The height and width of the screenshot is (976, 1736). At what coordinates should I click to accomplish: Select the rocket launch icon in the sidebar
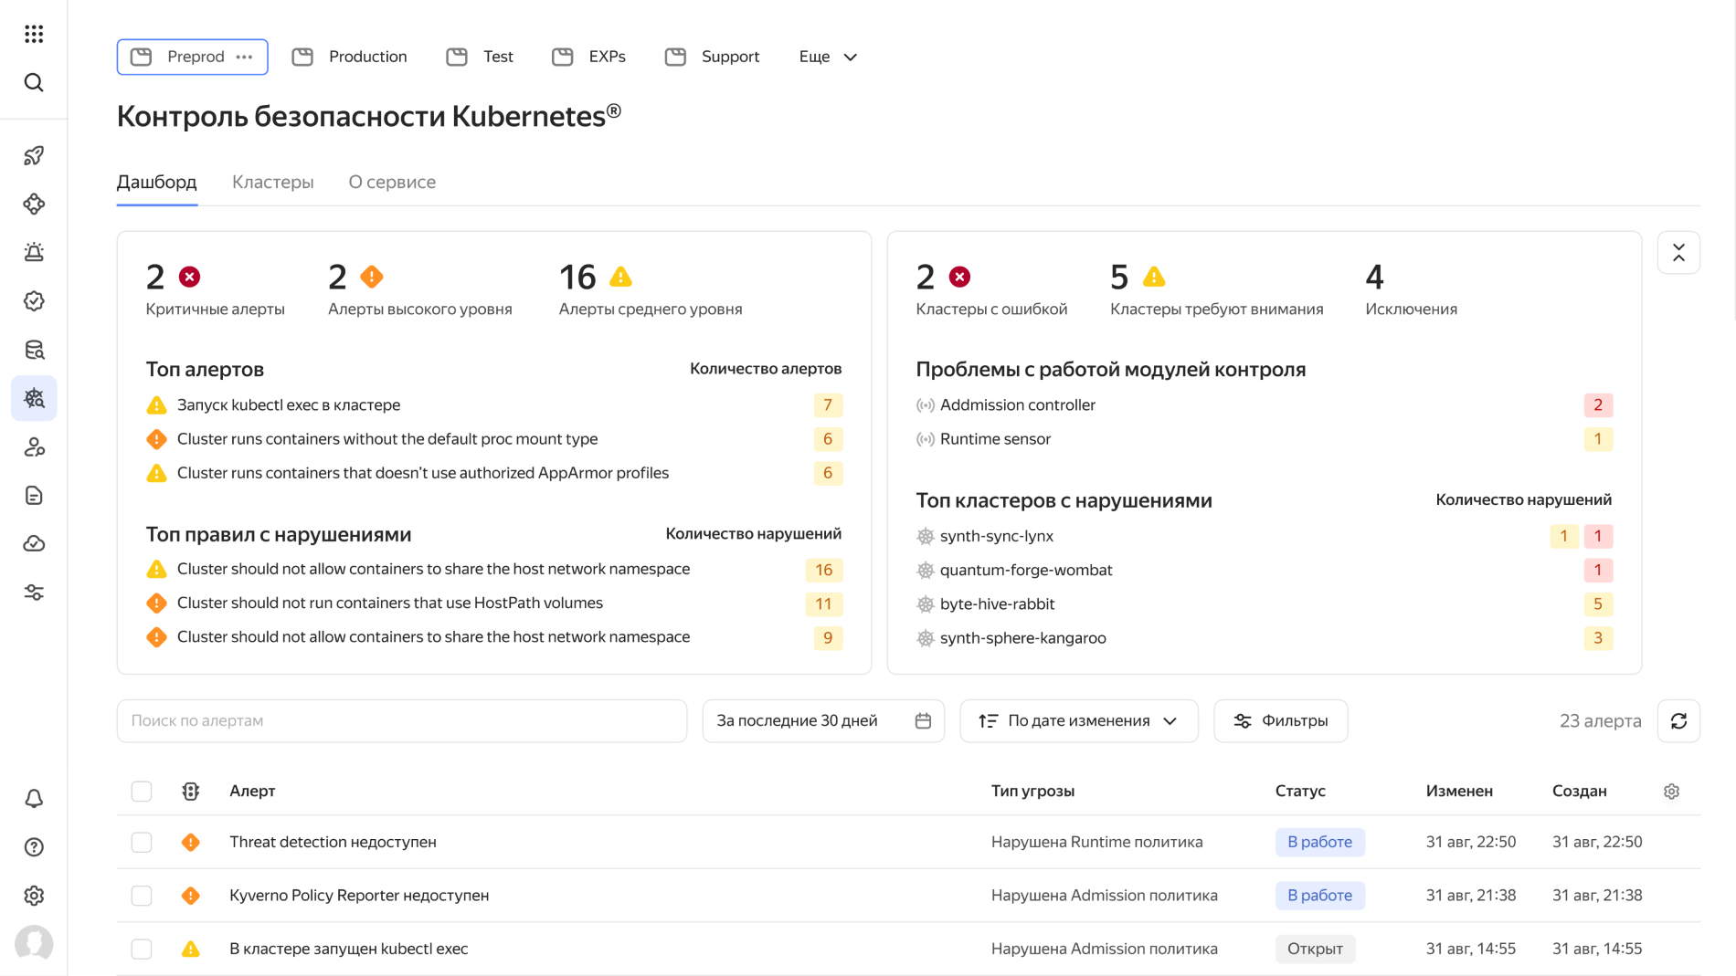click(34, 155)
